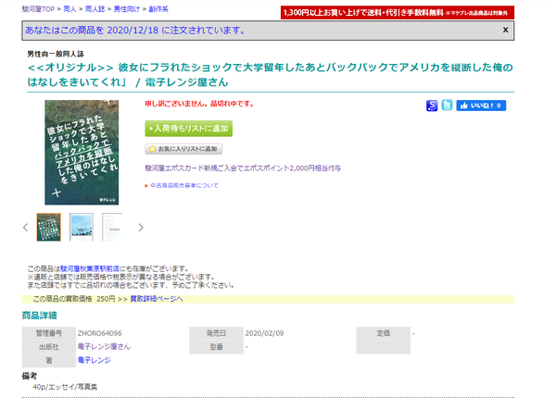The image size is (556, 398).
Task: Click the 型番 table header
Action: coord(216,347)
